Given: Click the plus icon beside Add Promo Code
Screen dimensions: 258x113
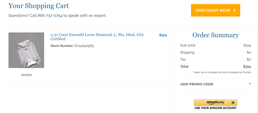Looking at the screenshot, I should coord(250,84).
